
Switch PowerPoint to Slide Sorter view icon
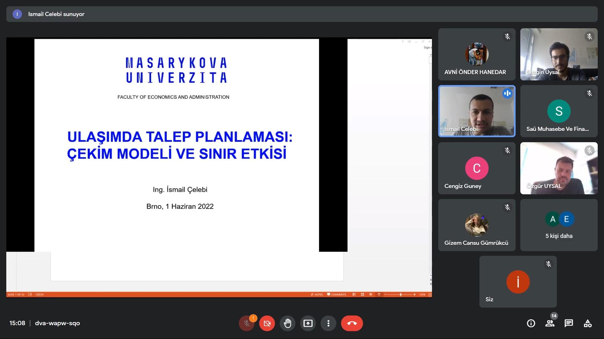coord(362,294)
